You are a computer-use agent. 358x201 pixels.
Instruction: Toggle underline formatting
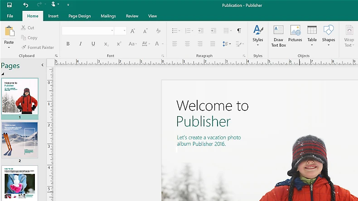[93, 44]
